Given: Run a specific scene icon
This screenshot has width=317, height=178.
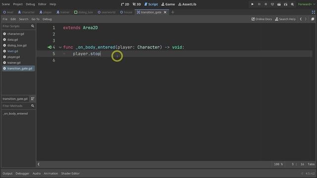Looking at the screenshot, I should 286,4.
